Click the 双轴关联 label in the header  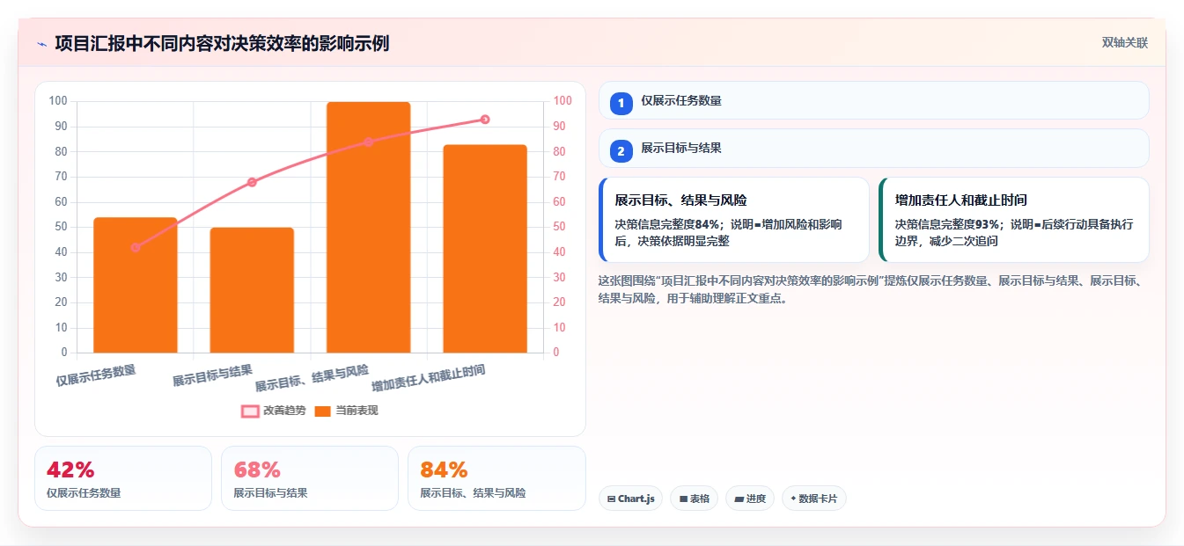[1124, 43]
